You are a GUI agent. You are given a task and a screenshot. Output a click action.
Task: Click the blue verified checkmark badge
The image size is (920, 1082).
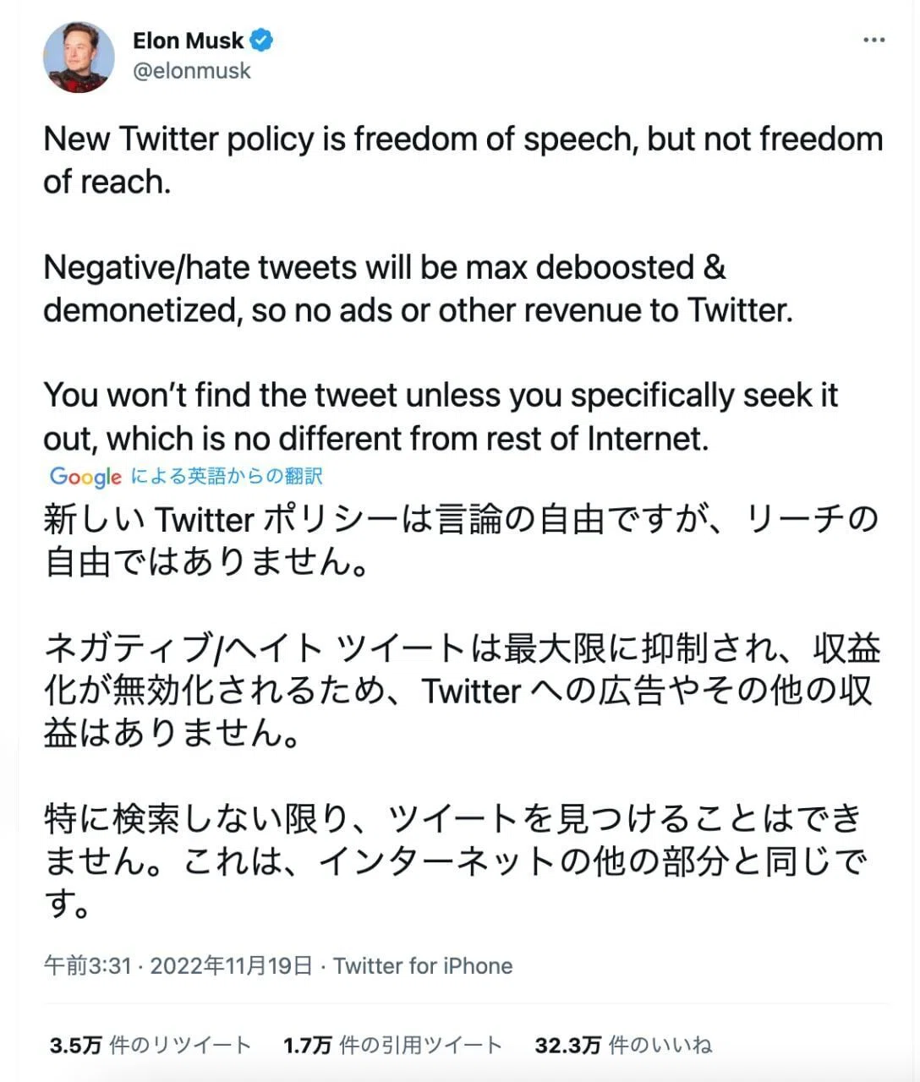pos(261,40)
